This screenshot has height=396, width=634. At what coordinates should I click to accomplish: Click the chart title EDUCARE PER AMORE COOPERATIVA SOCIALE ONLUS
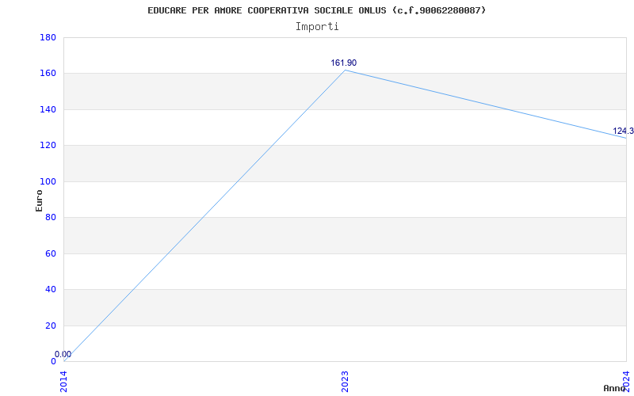tap(316, 10)
